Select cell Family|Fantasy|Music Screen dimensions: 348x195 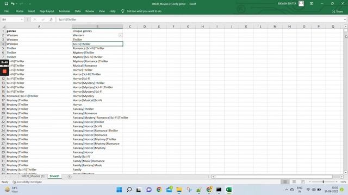coord(97,165)
